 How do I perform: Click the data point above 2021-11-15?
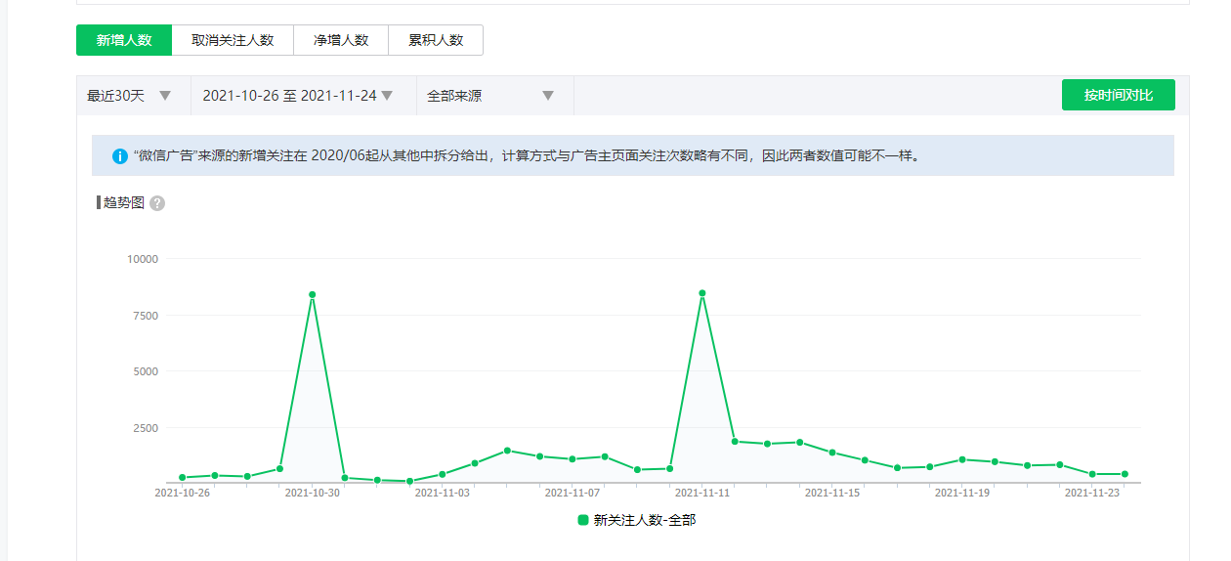click(x=832, y=453)
